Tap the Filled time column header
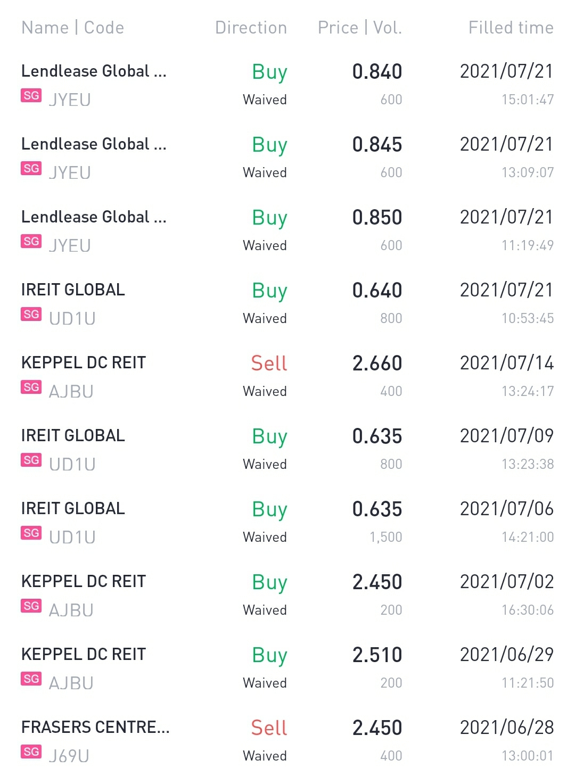Screen dimensions: 575x776 tap(511, 28)
